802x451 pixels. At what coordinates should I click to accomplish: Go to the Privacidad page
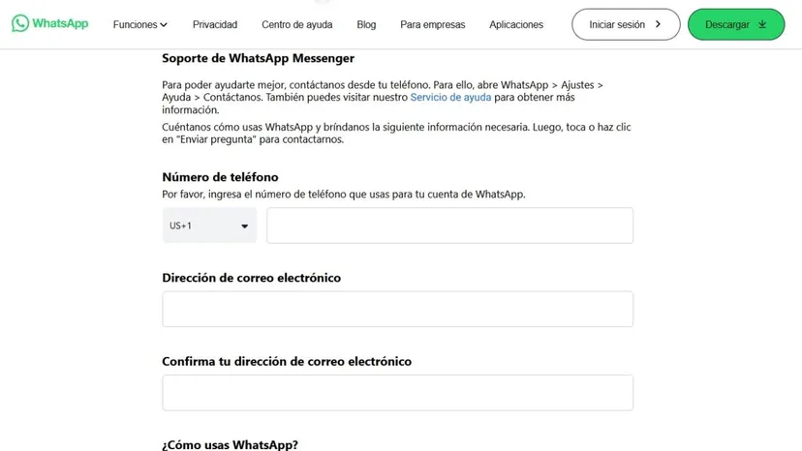(215, 24)
